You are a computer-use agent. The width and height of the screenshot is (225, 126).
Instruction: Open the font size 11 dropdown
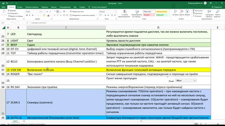click(x=45, y=12)
